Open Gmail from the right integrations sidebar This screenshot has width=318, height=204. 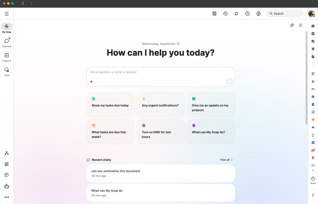click(313, 89)
